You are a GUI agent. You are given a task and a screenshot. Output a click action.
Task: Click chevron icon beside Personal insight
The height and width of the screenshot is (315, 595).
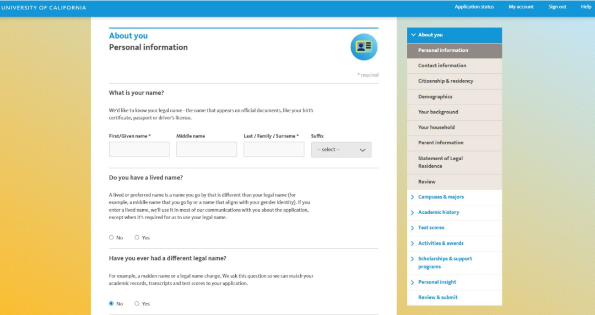pyautogui.click(x=413, y=283)
